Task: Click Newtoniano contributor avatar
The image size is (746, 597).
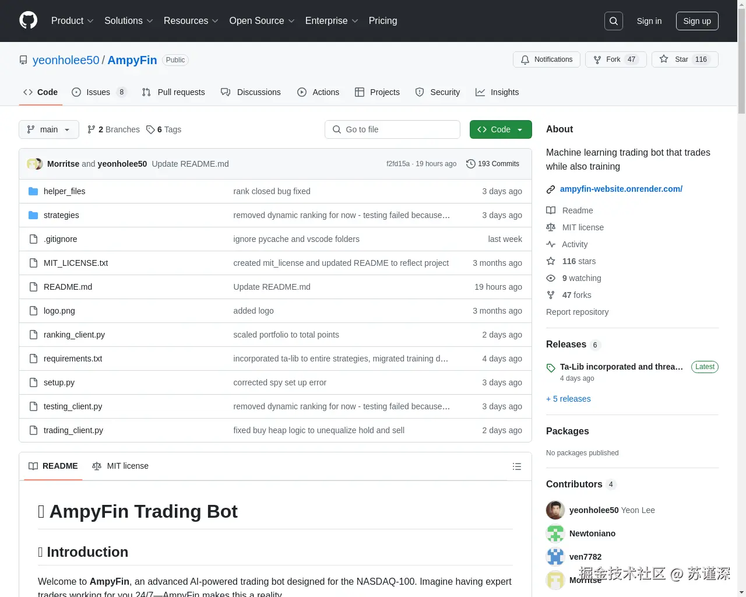Action: (555, 533)
